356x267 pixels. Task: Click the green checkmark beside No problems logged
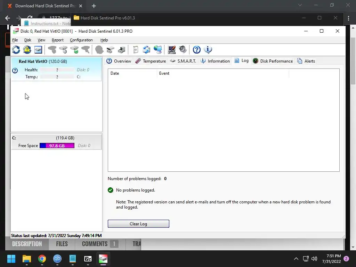point(111,190)
